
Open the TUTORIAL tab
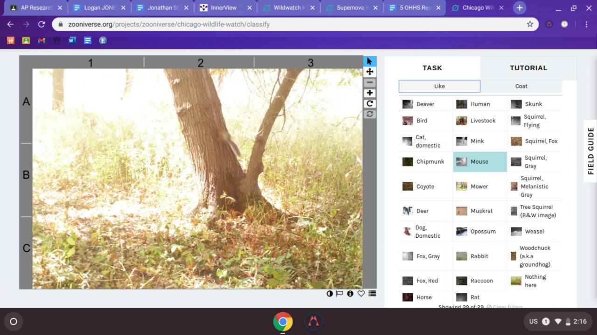[528, 68]
